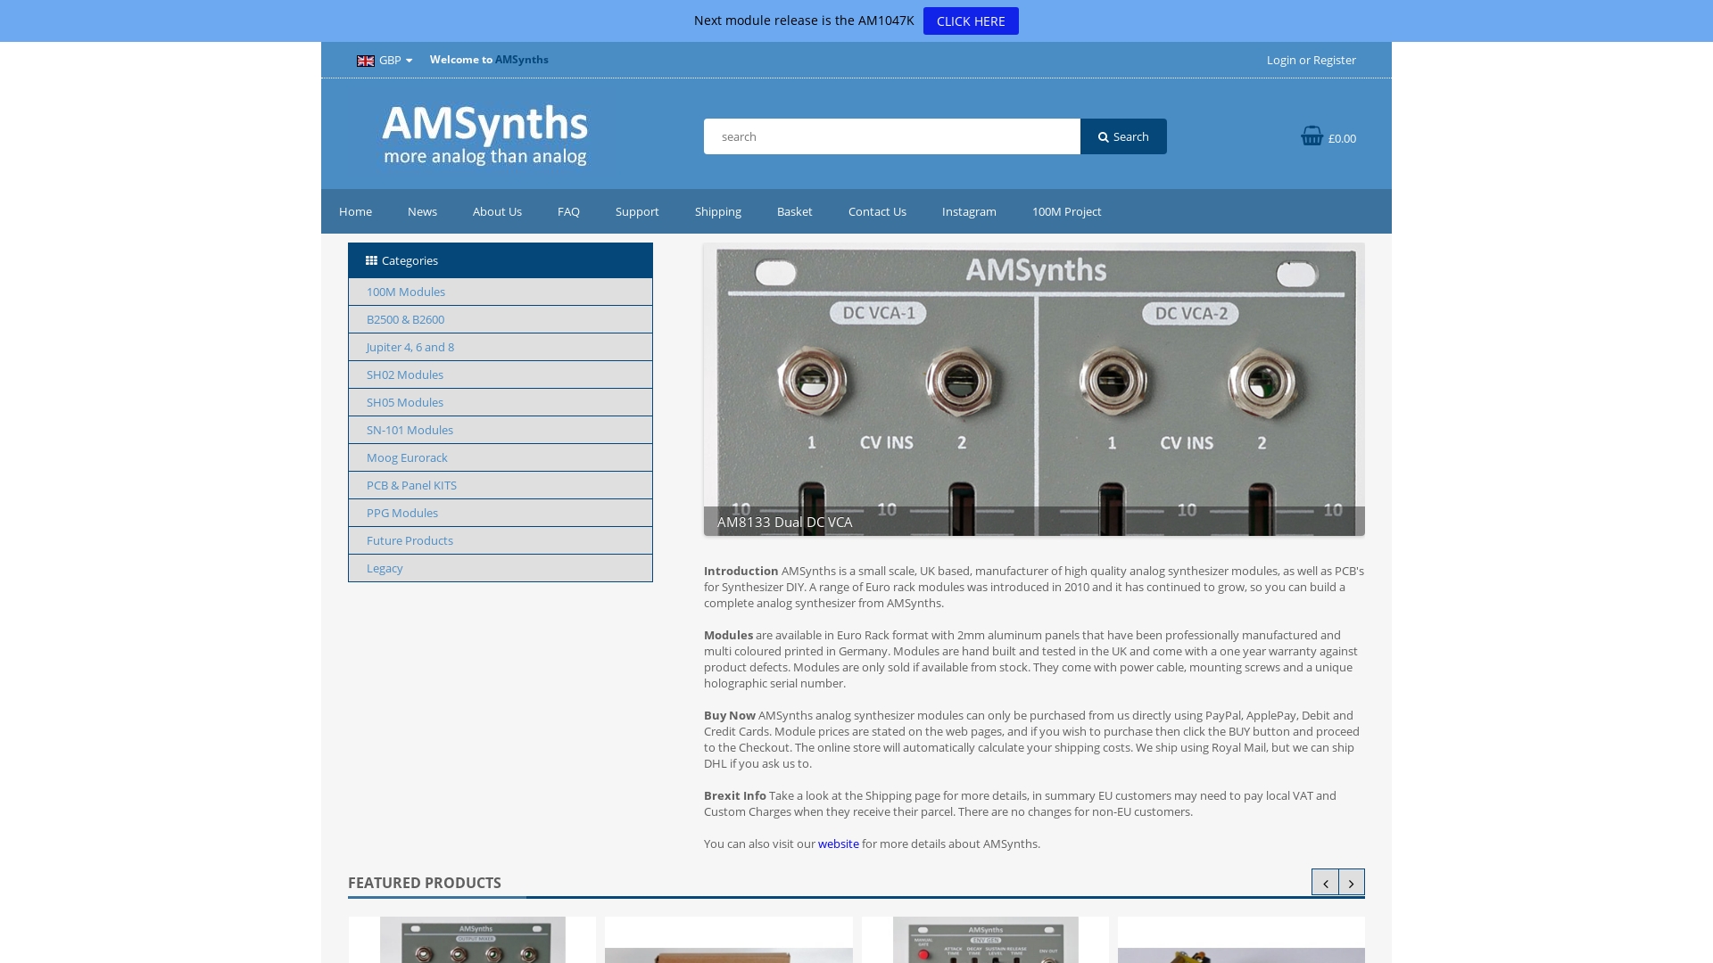Click the Login link
This screenshot has width=1713, height=963.
tap(1281, 60)
